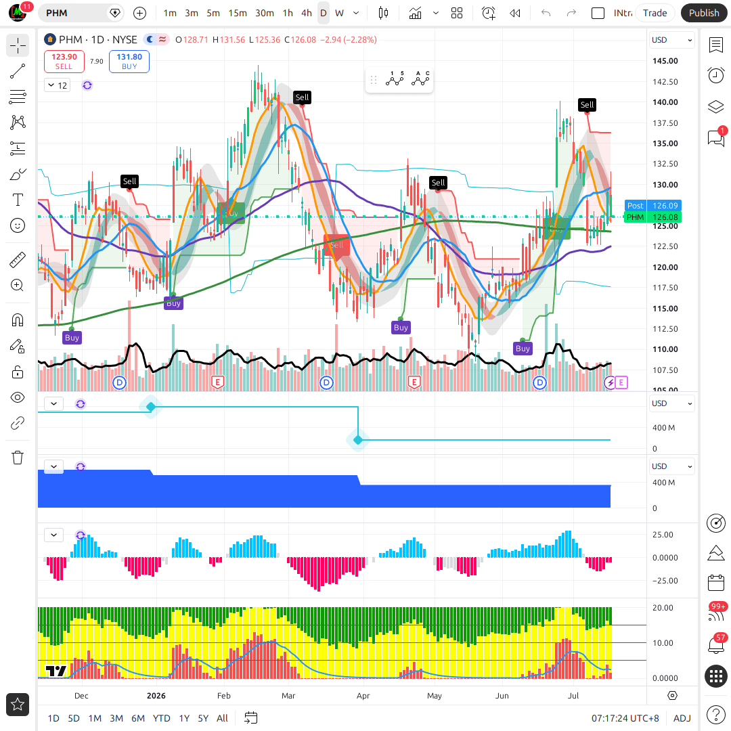The image size is (731, 731).
Task: Toggle stay in drawing mode
Action: [x=18, y=346]
